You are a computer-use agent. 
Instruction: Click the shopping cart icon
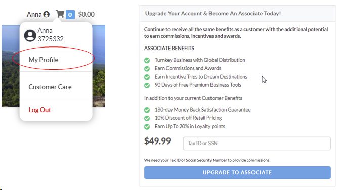tap(60, 14)
